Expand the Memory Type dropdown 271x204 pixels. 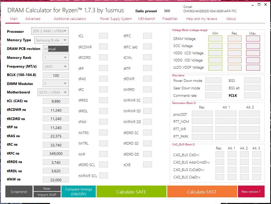point(51,40)
